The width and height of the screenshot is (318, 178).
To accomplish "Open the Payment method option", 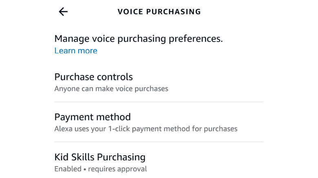I will pyautogui.click(x=93, y=117).
